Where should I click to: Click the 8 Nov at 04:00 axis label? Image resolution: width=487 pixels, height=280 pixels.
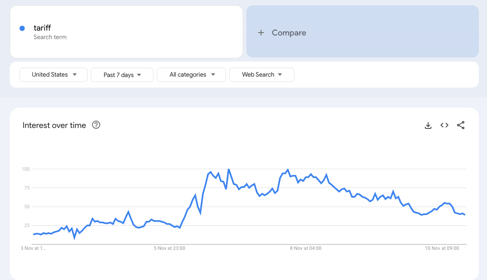tap(305, 248)
